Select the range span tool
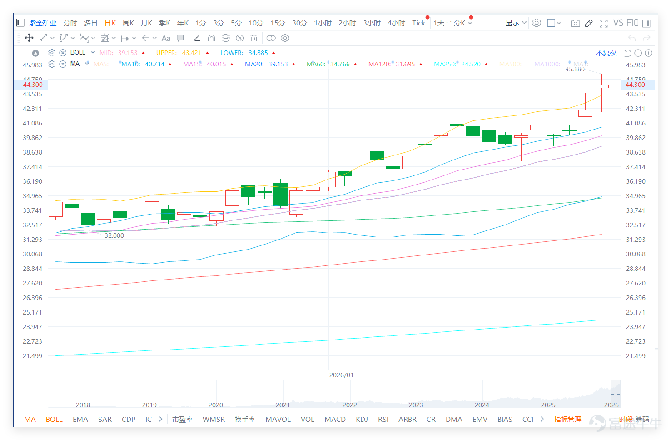The height and width of the screenshot is (440, 671). click(x=125, y=38)
